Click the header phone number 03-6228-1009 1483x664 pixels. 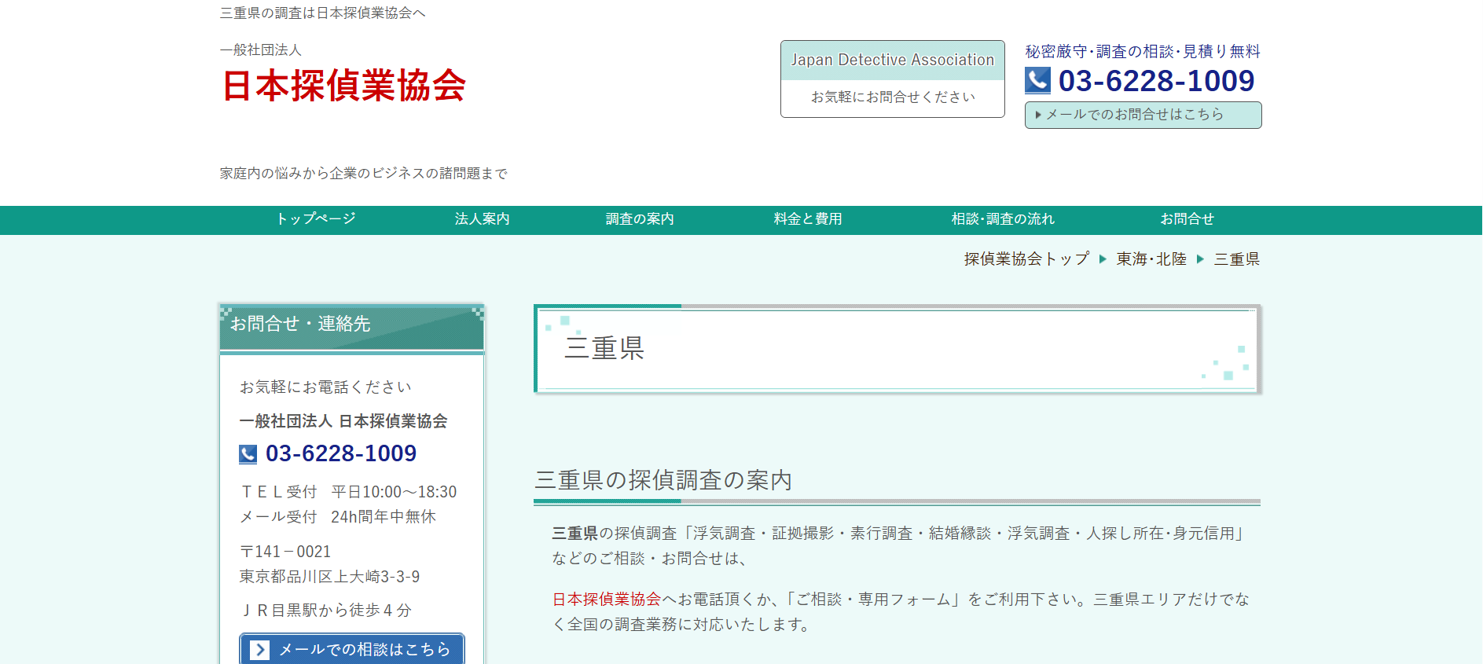pos(1156,81)
